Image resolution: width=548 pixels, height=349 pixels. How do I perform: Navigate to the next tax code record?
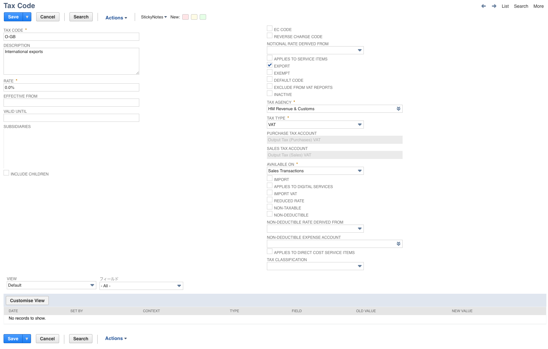(x=494, y=6)
